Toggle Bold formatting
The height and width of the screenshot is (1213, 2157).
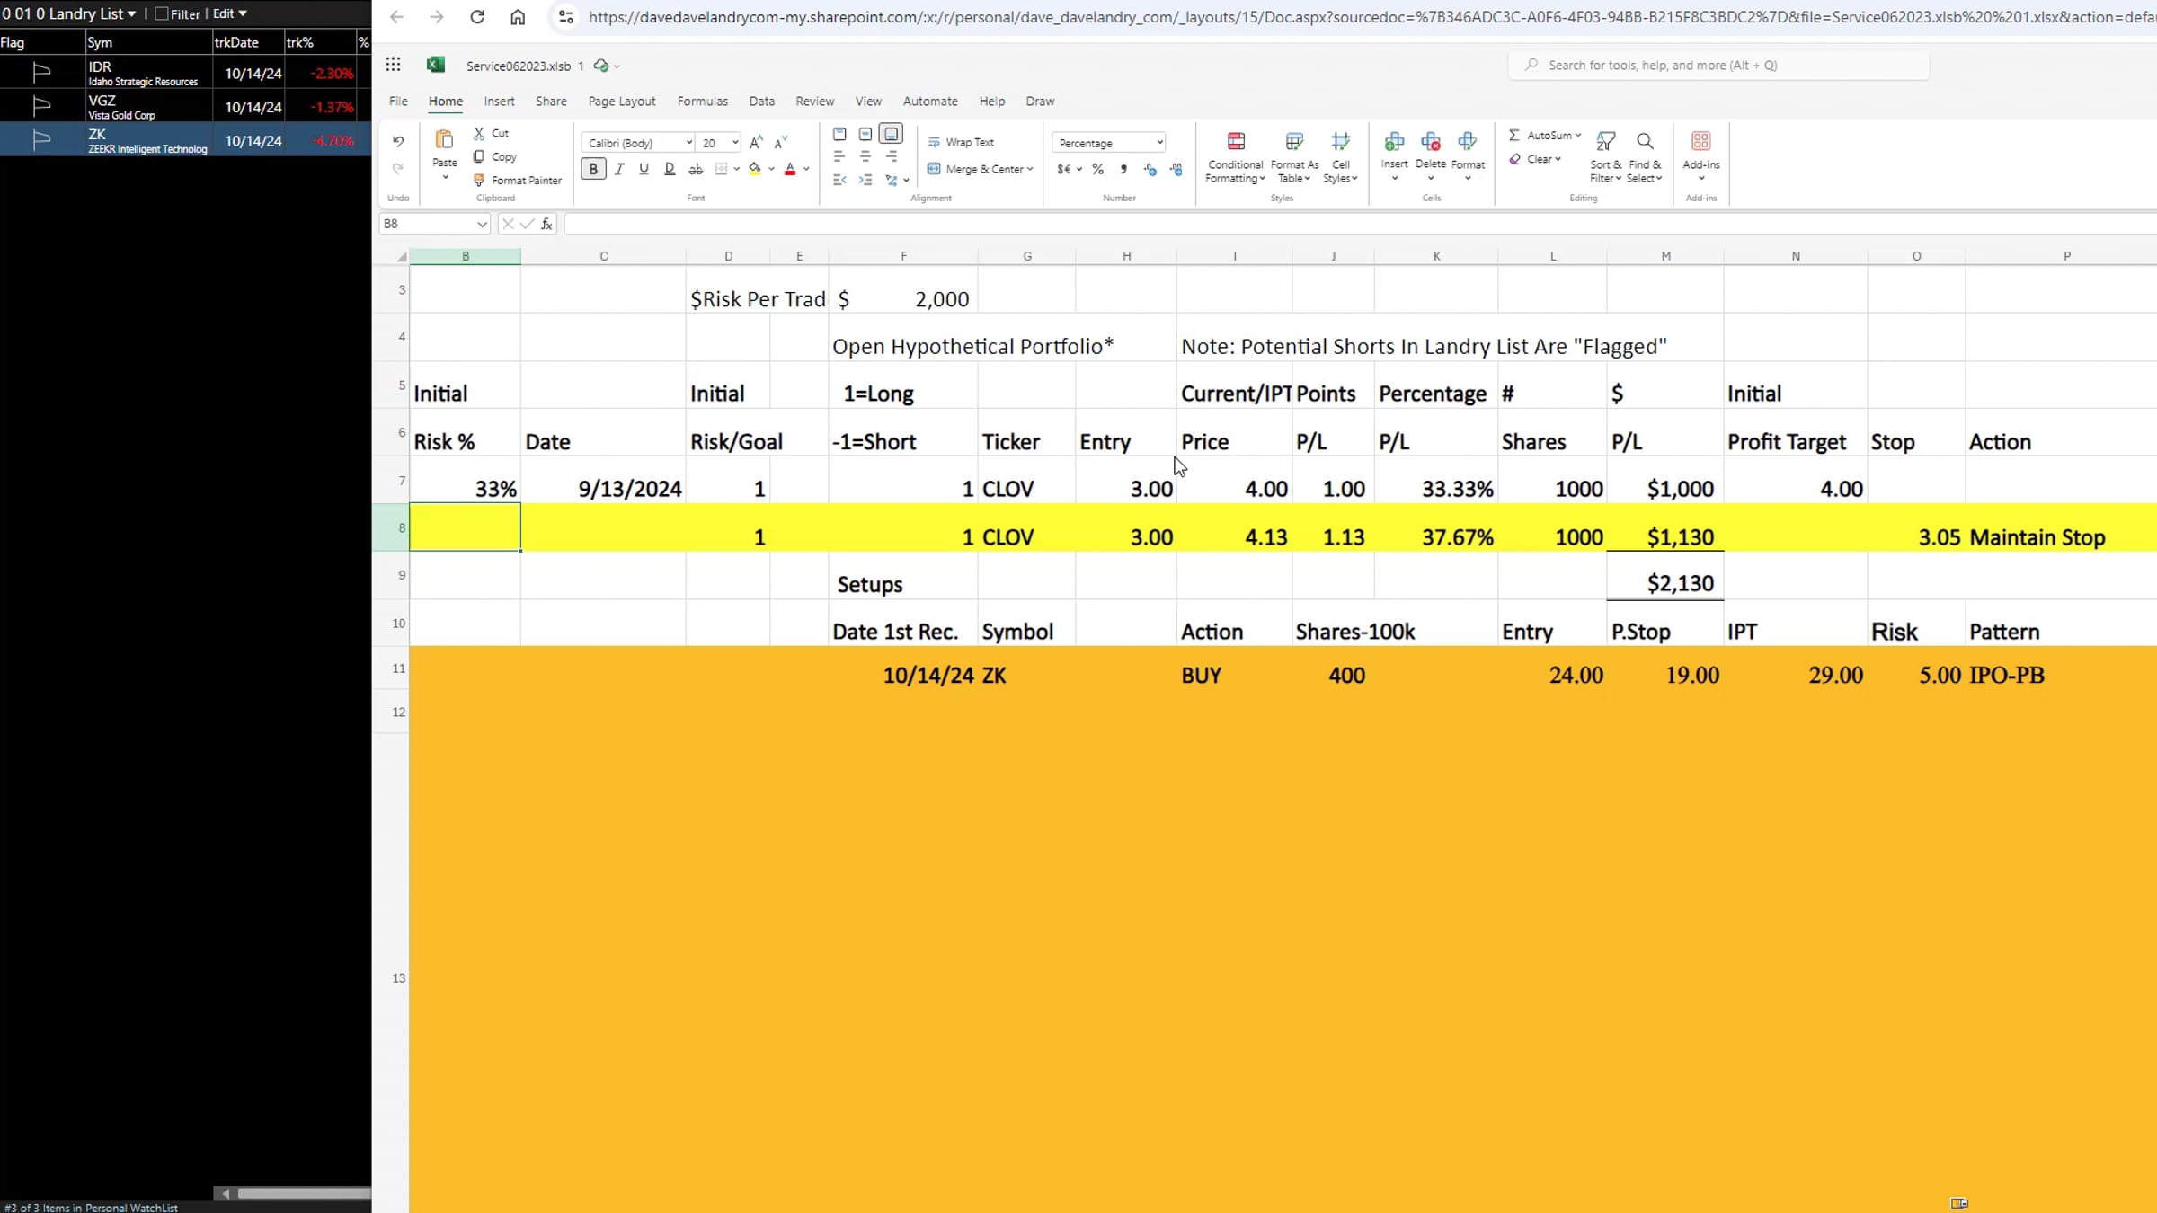point(593,169)
